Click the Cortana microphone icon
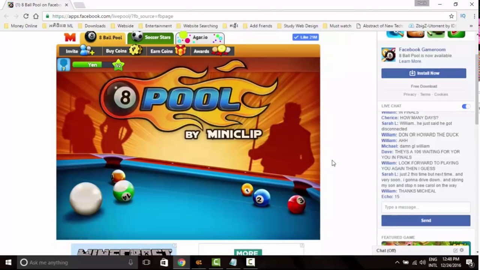Viewport: 480px width, 270px height. (x=130, y=262)
